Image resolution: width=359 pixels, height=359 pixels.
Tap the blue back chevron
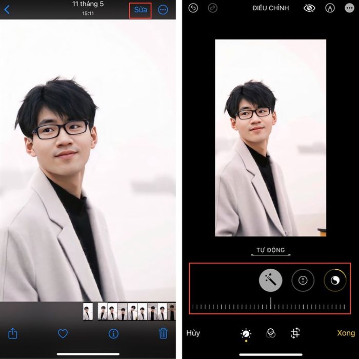pyautogui.click(x=7, y=10)
